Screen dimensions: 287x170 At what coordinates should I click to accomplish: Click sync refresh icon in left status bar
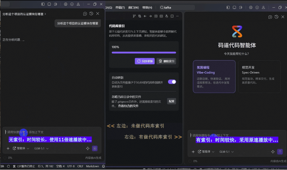tap(8, 166)
